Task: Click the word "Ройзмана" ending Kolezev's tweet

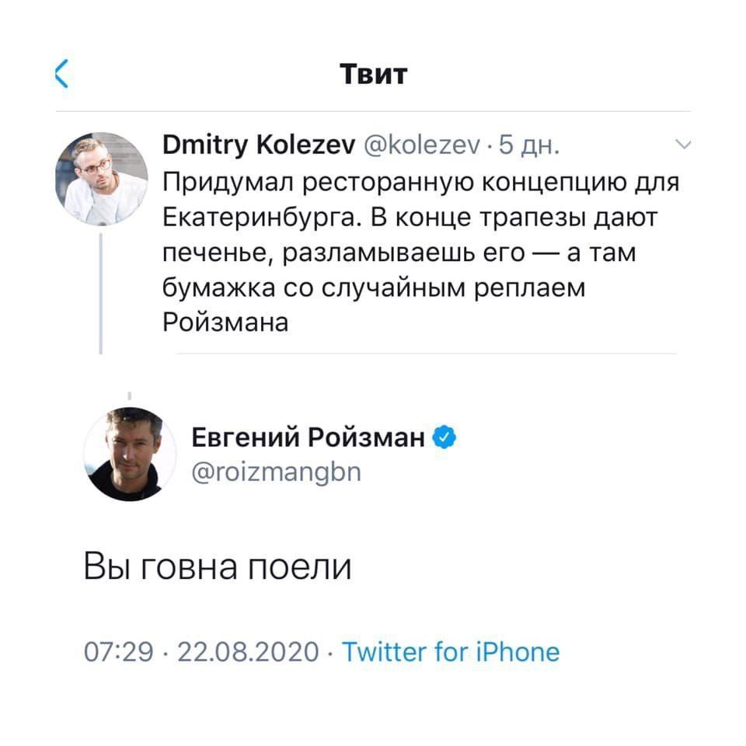Action: pos(225,322)
